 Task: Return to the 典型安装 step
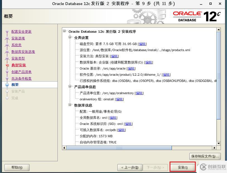click(x=19, y=65)
